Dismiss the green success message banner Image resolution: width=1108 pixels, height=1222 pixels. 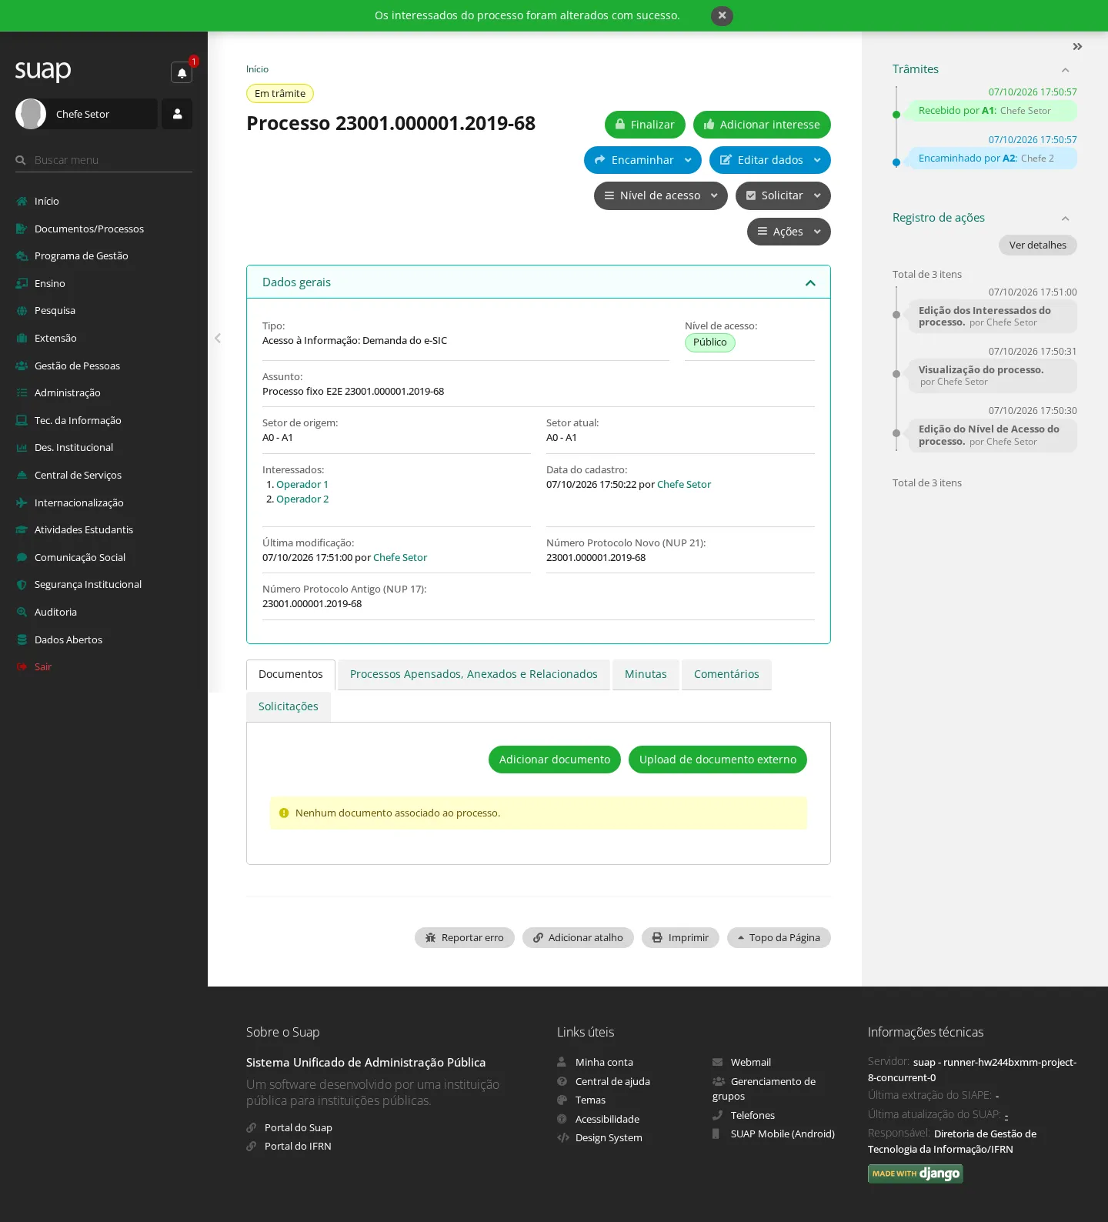722,15
